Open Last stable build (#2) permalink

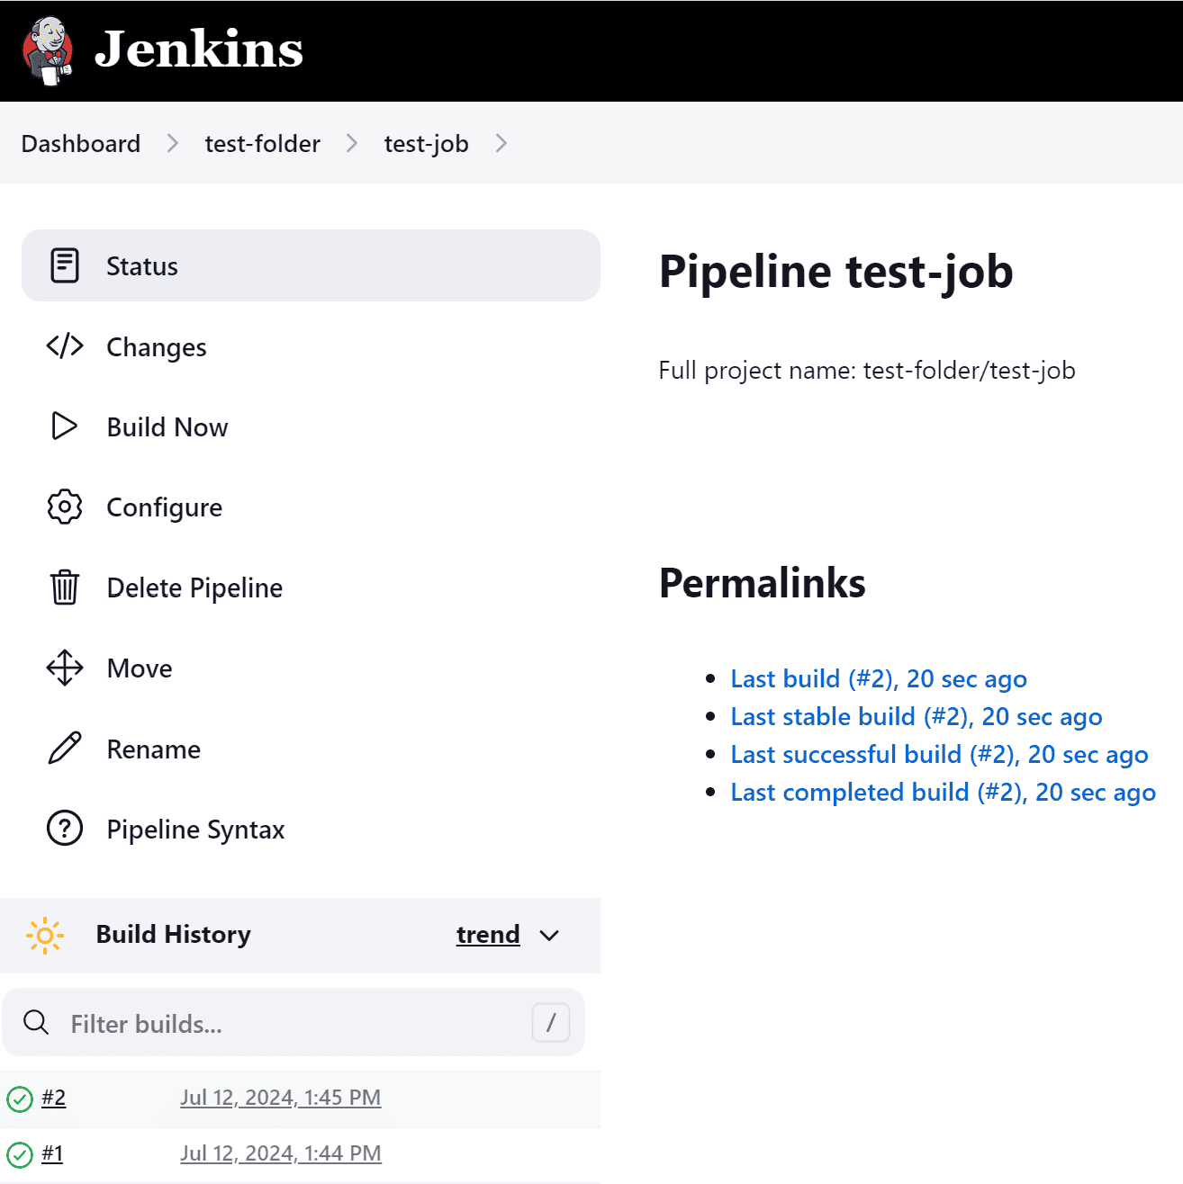917,716
